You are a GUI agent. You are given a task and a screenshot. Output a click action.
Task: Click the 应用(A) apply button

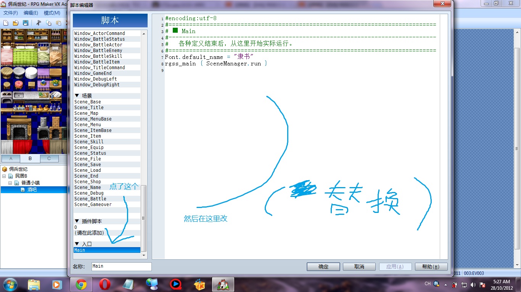(395, 267)
